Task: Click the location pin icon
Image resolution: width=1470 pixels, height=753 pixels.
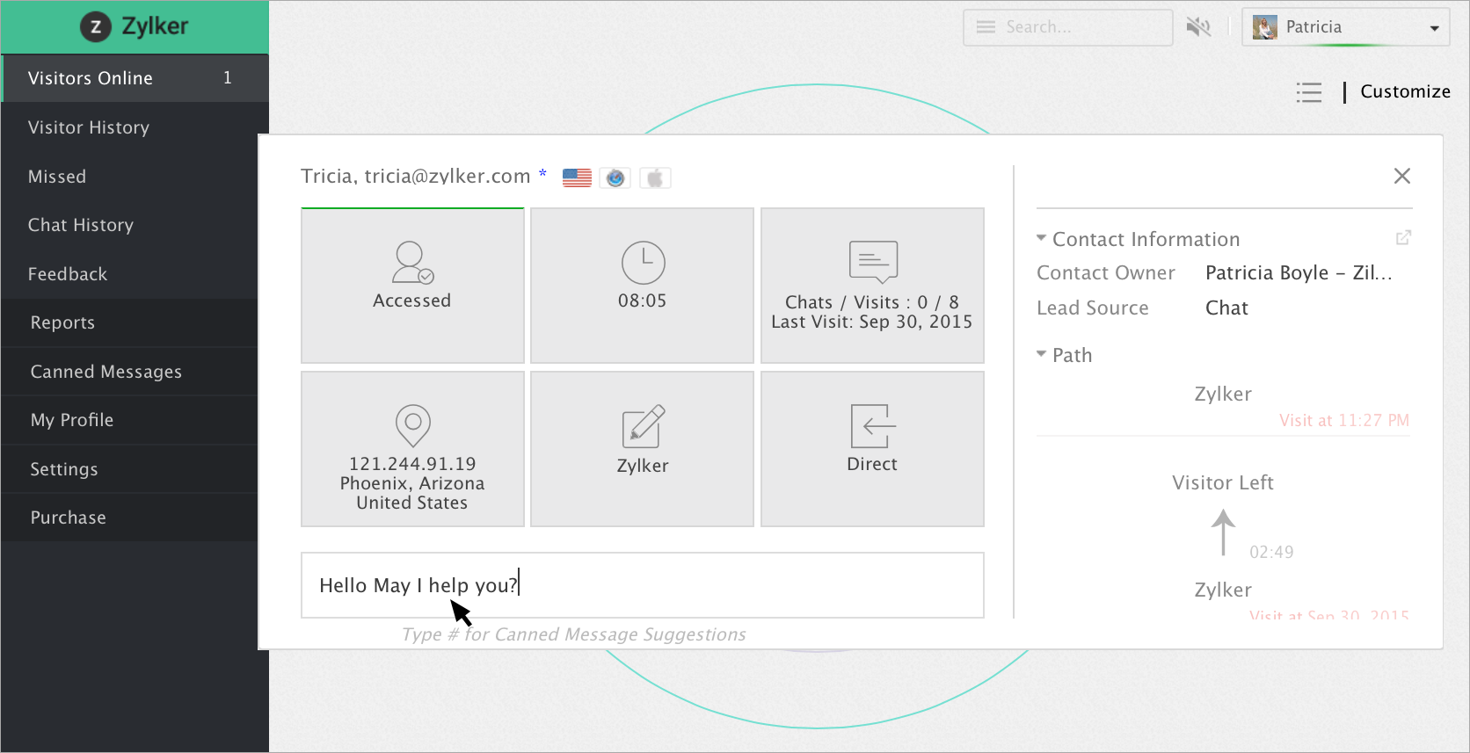Action: tap(412, 426)
